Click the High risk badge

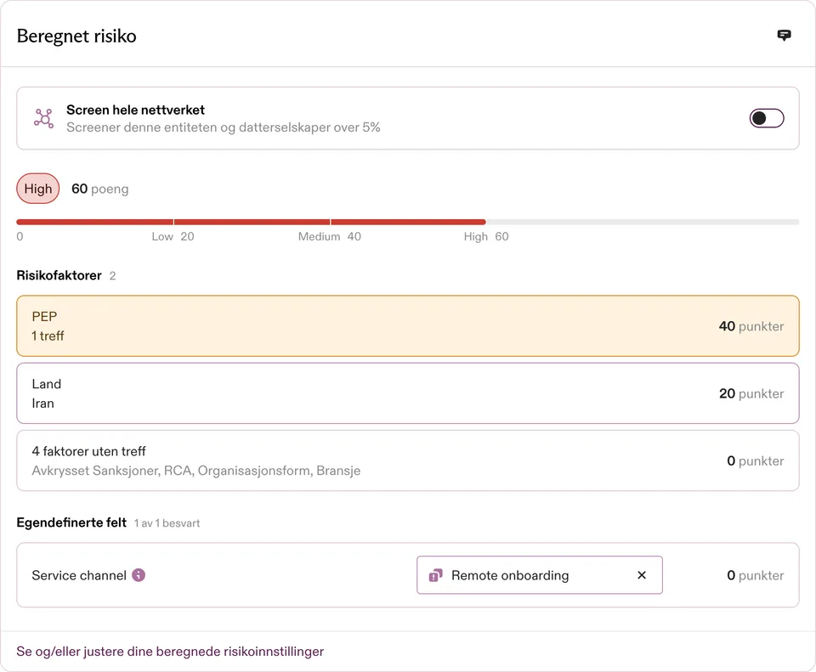pos(38,189)
